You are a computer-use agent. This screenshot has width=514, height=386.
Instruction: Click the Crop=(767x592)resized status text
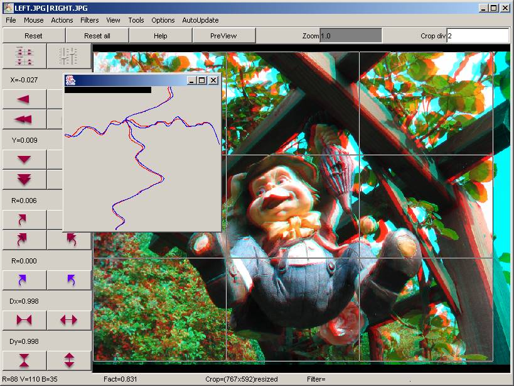tap(242, 379)
